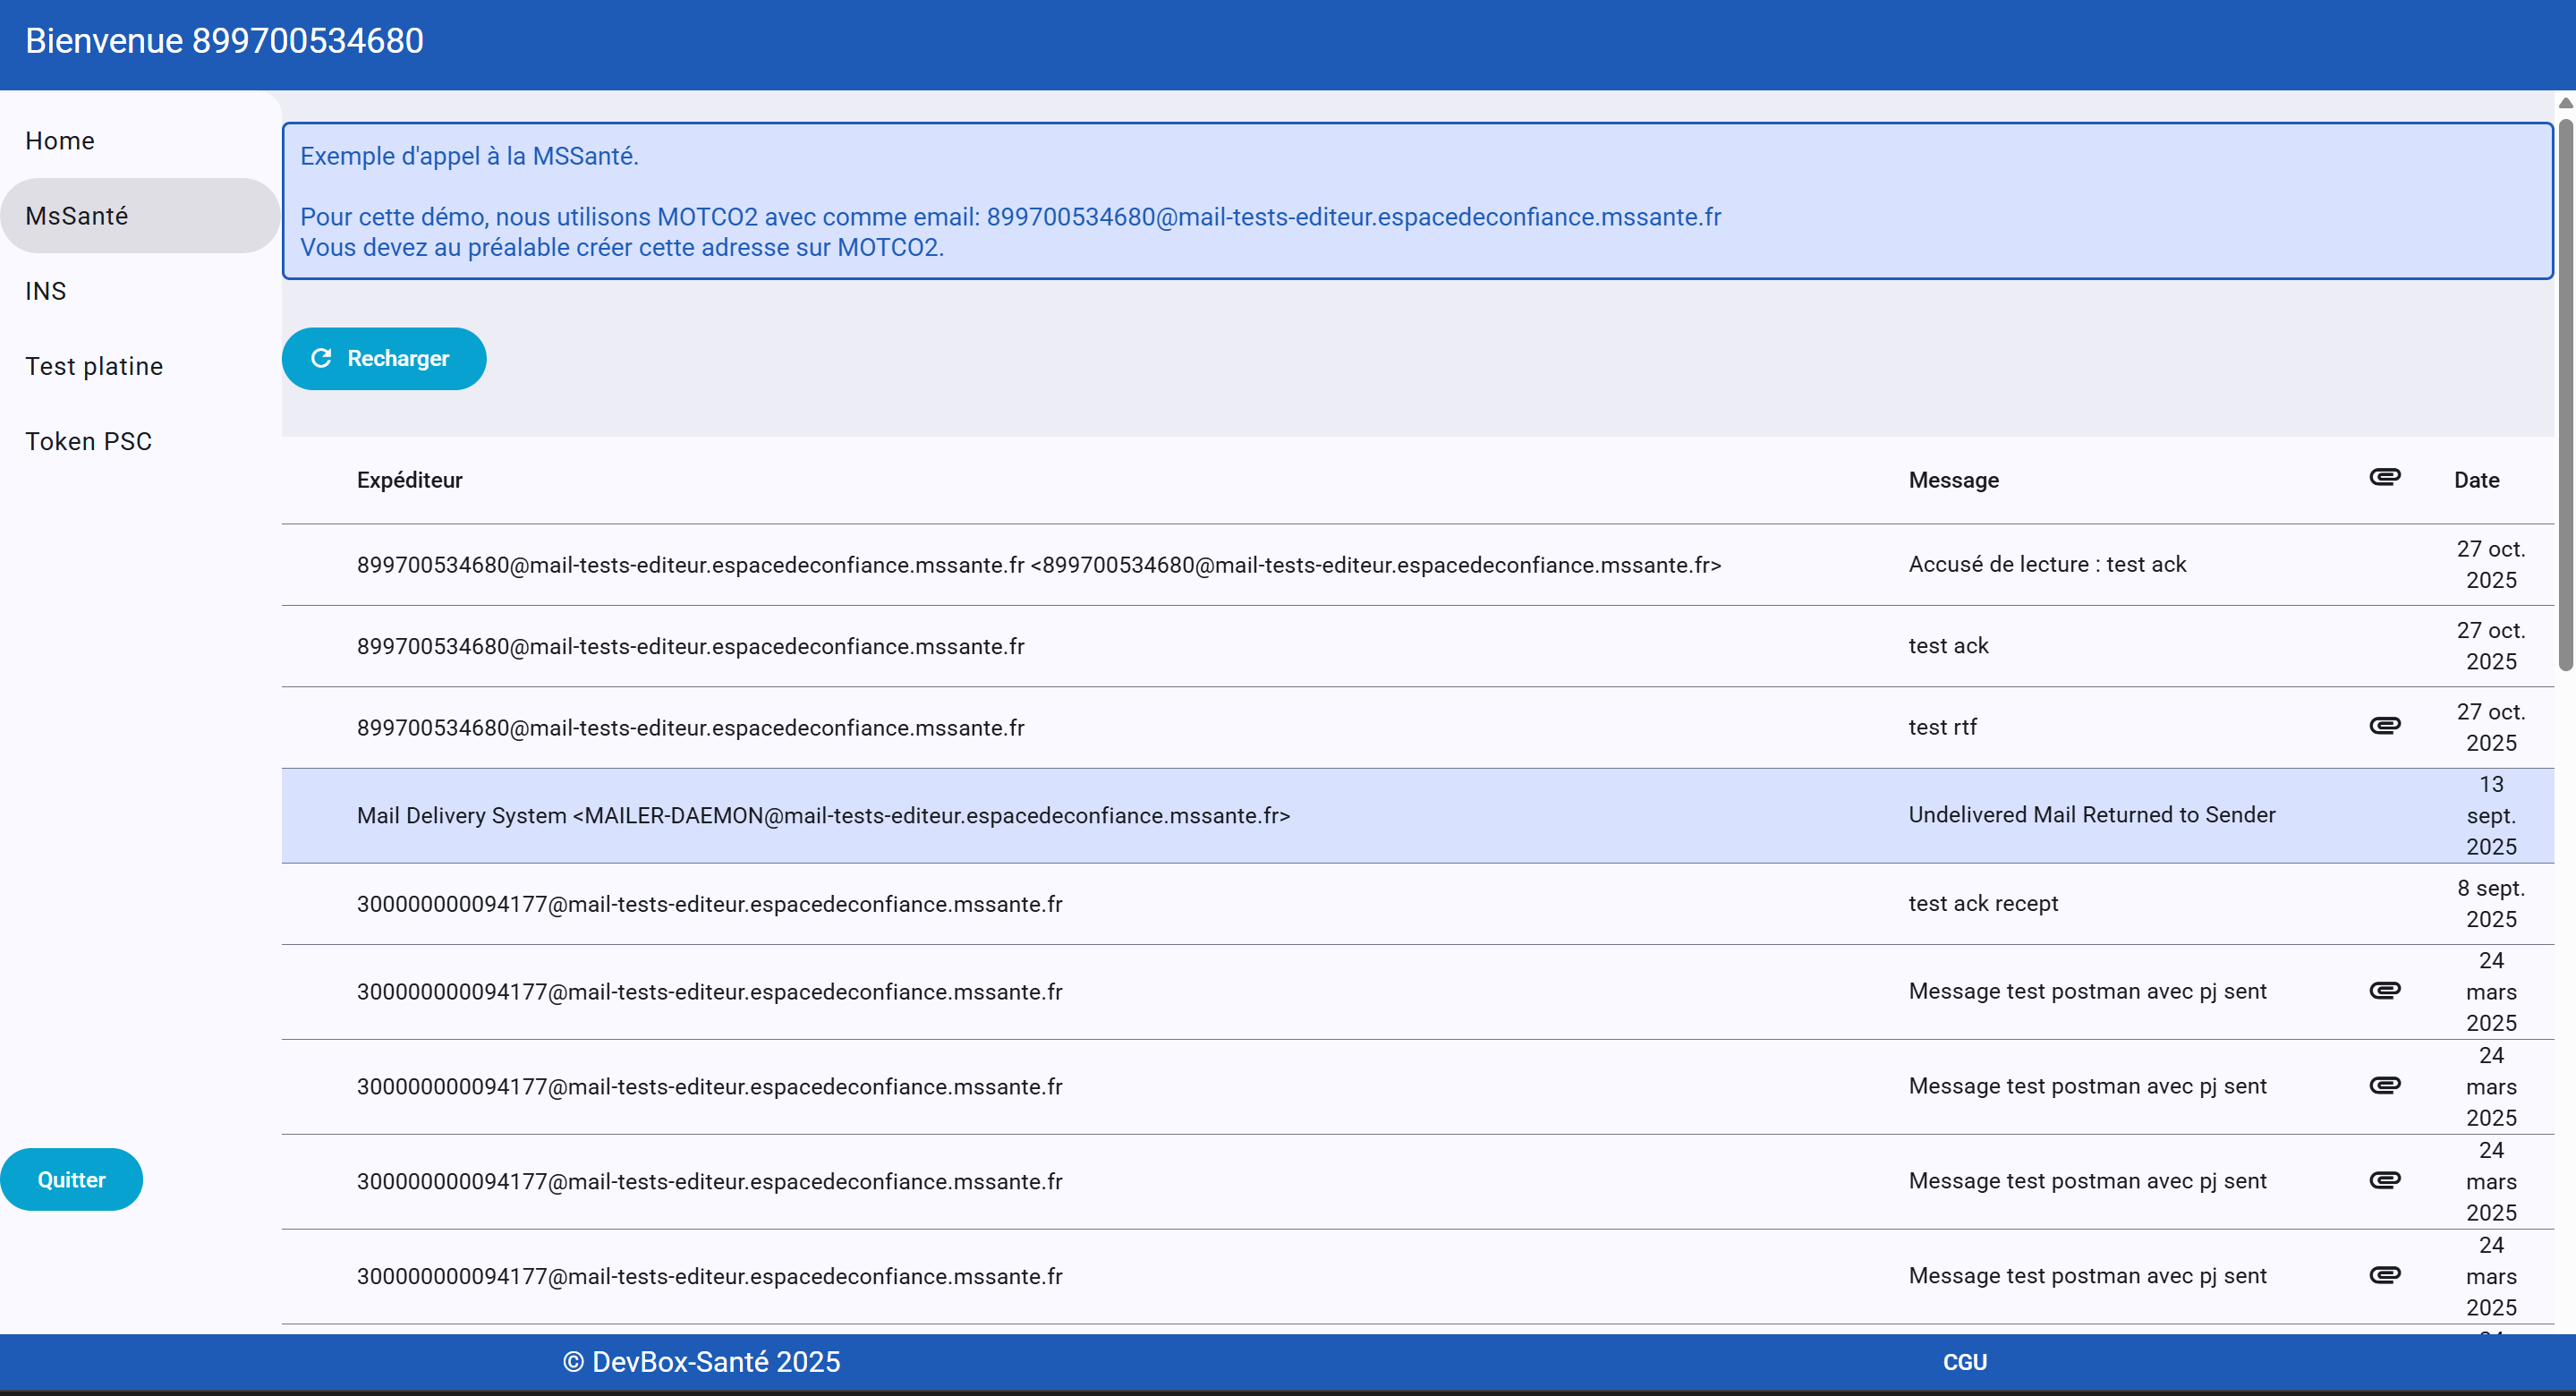2576x1396 pixels.
Task: Click the scrollbar up arrow
Action: pos(2565,103)
